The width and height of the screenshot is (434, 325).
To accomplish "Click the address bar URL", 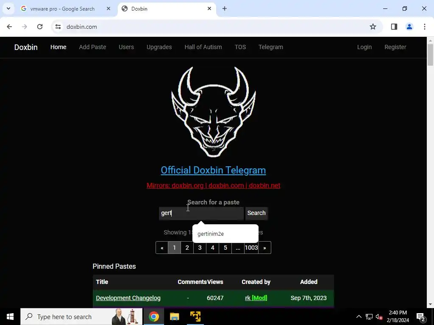I will [82, 27].
